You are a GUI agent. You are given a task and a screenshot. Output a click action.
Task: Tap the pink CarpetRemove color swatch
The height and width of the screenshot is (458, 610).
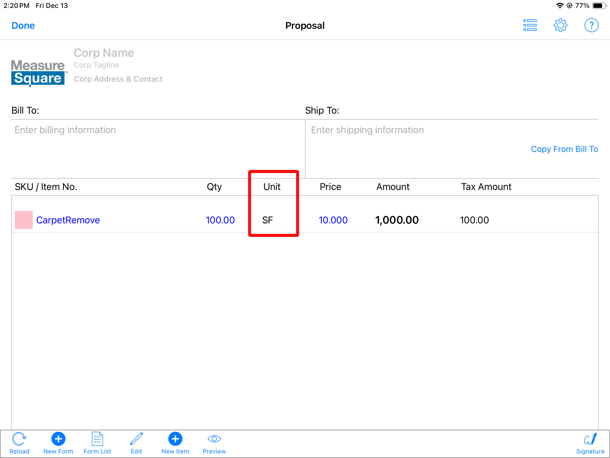(24, 220)
